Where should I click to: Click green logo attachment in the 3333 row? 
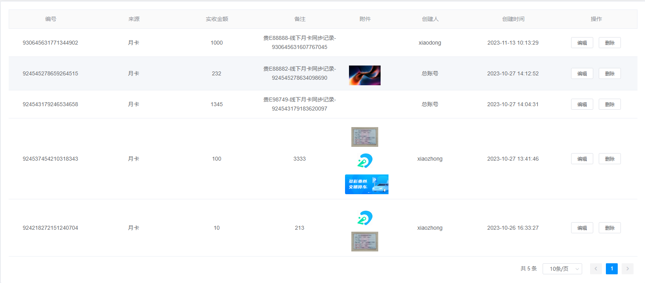pyautogui.click(x=365, y=161)
